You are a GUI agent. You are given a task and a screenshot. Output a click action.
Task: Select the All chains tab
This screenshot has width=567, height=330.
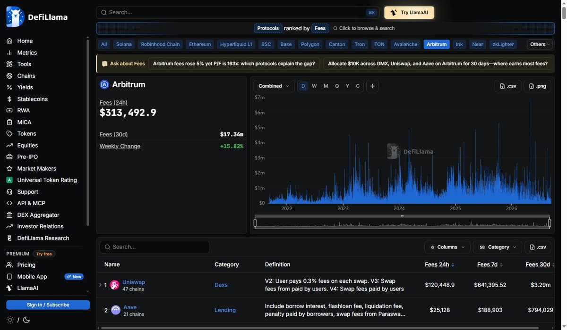[104, 44]
